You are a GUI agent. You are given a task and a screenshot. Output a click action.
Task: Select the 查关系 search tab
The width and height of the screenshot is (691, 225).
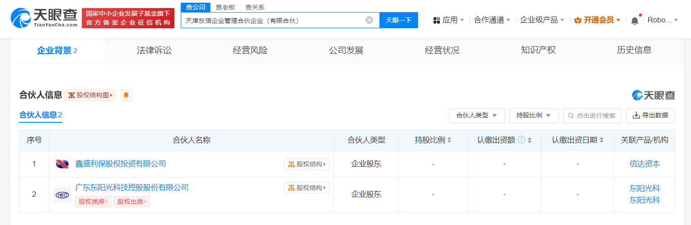click(x=255, y=7)
